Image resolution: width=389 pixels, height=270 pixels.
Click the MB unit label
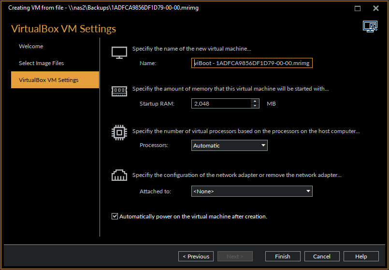tap(271, 104)
